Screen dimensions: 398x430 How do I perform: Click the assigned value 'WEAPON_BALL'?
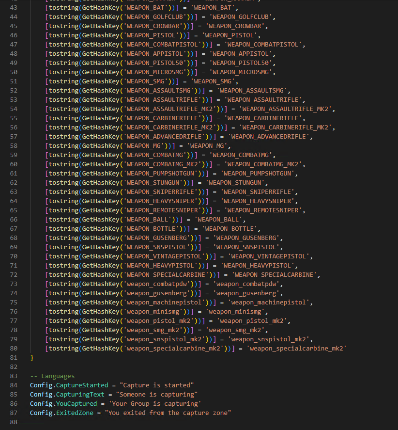pyautogui.click(x=218, y=220)
